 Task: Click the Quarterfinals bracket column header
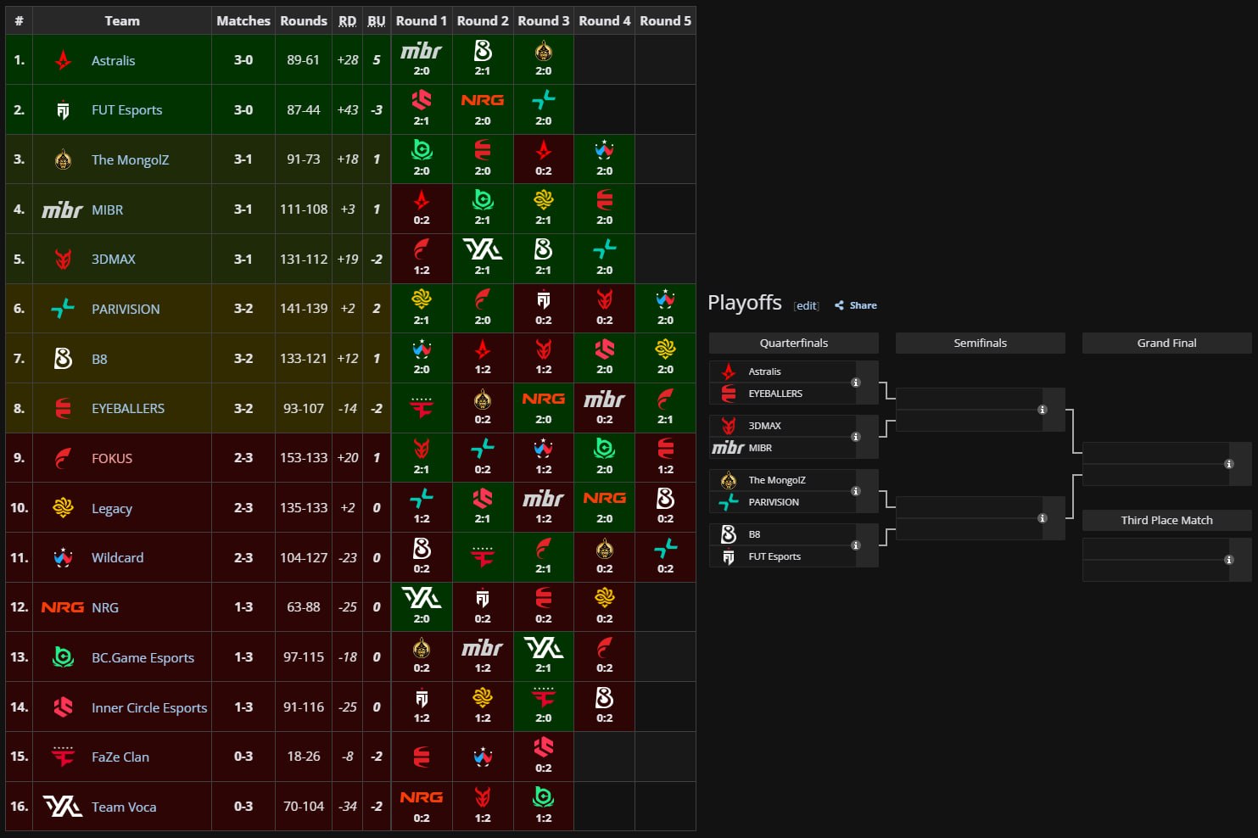[793, 343]
